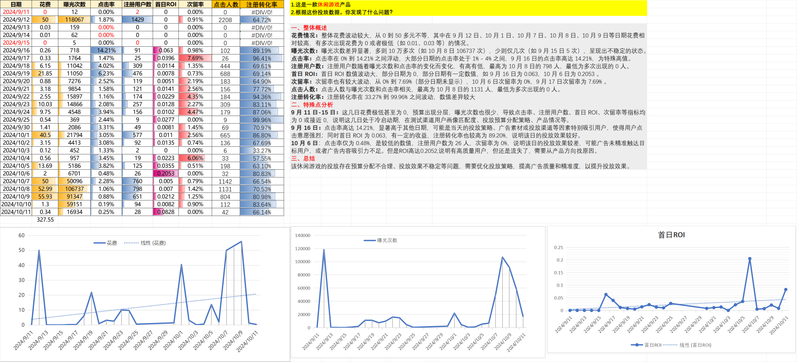Viewport: 797px width, 362px height.
Task: Click retention cell 6.06%
Action: click(195, 158)
